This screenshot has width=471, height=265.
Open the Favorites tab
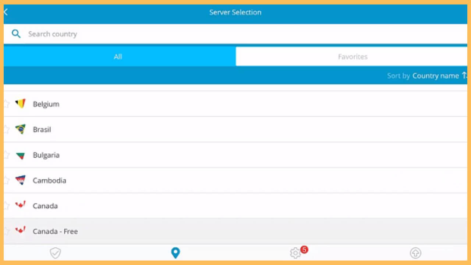[353, 57]
